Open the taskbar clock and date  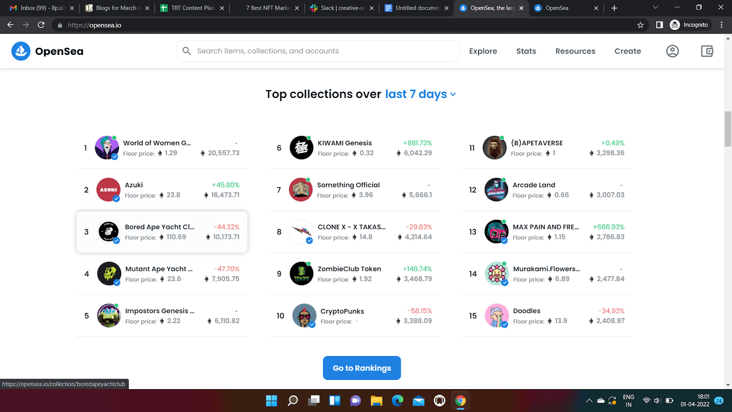tap(694, 401)
